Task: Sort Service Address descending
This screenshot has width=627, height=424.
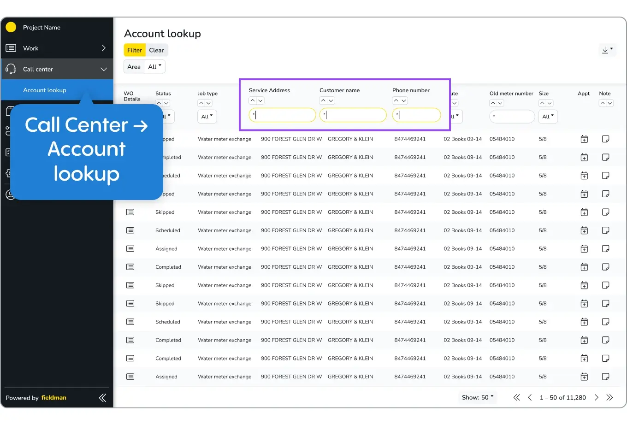Action: click(x=260, y=100)
